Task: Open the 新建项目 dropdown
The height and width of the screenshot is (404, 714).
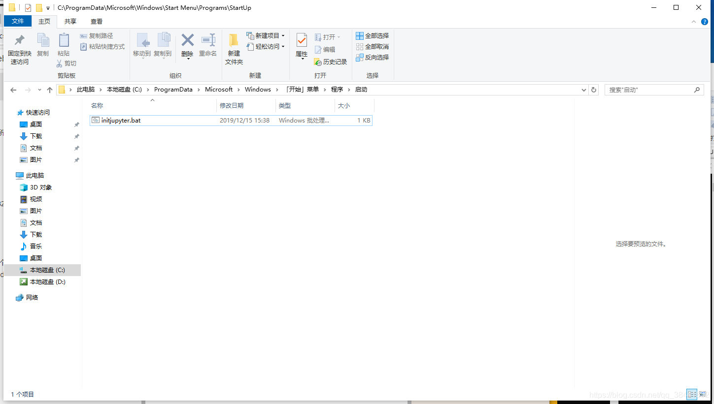Action: [266, 36]
